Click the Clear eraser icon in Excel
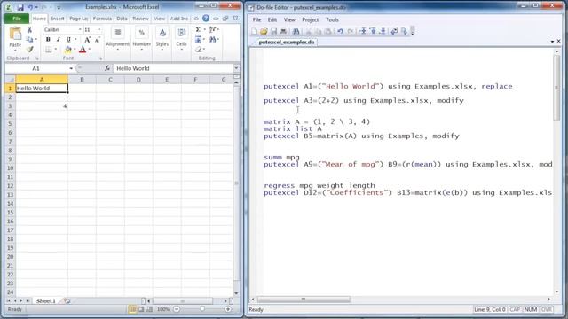This screenshot has width=568, height=319. (198, 50)
